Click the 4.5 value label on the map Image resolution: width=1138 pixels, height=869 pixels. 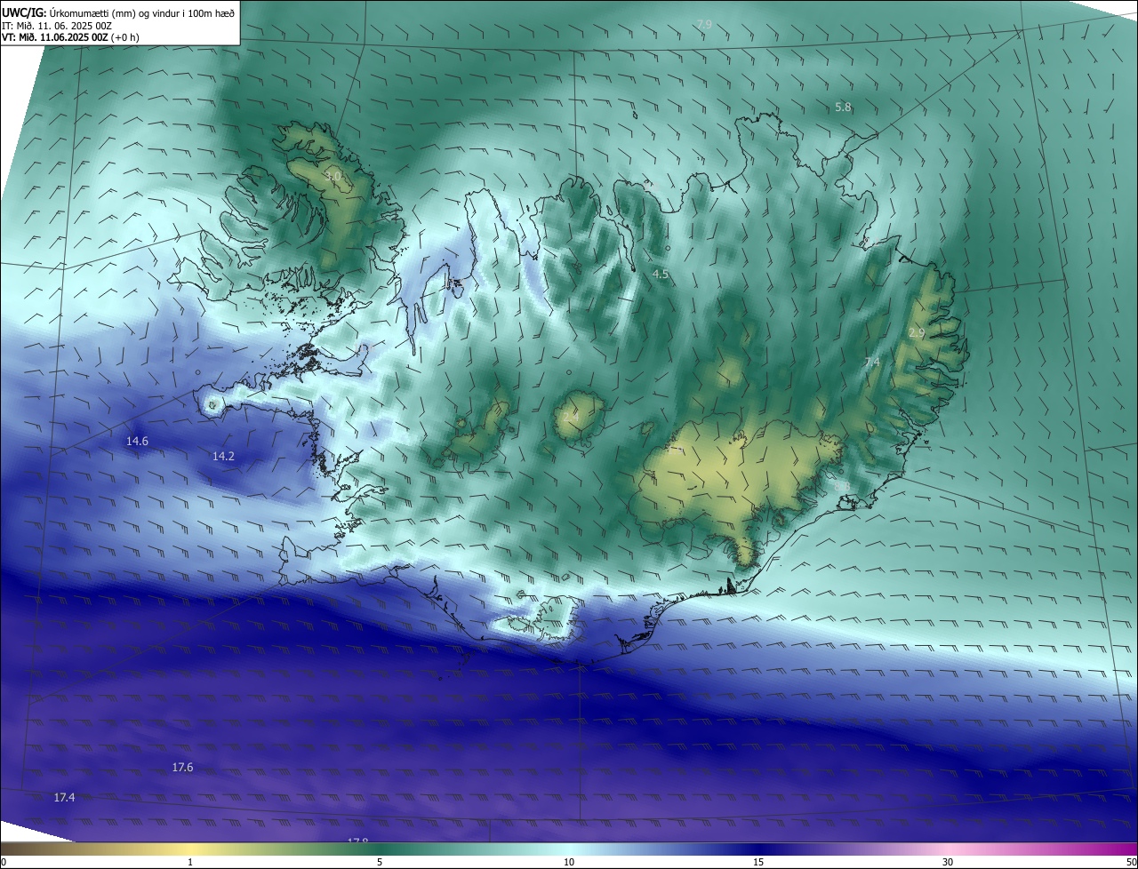[660, 275]
